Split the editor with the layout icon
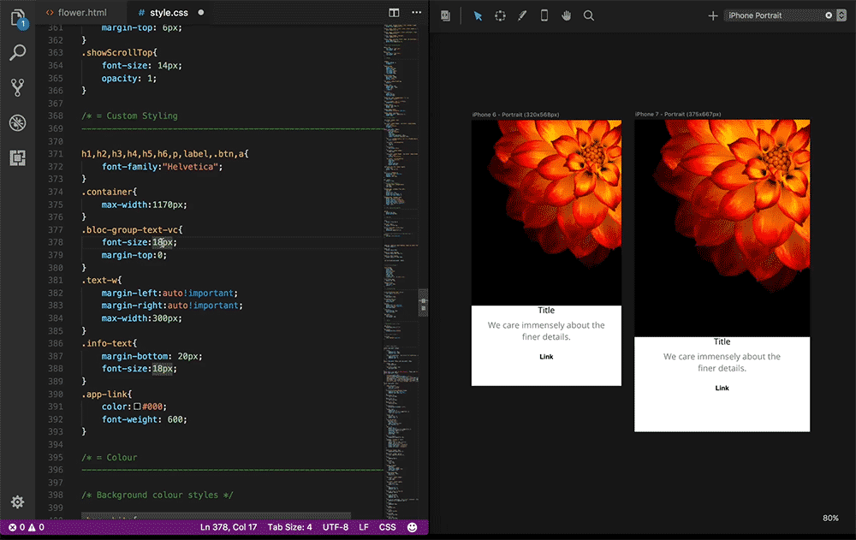 (394, 13)
